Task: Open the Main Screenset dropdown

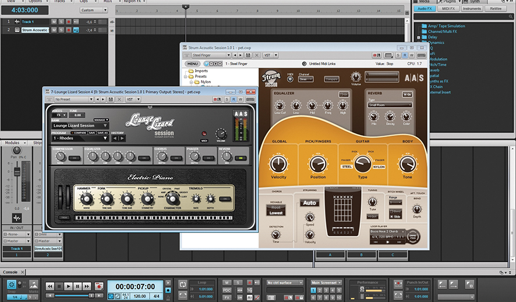Action: pyautogui.click(x=326, y=283)
